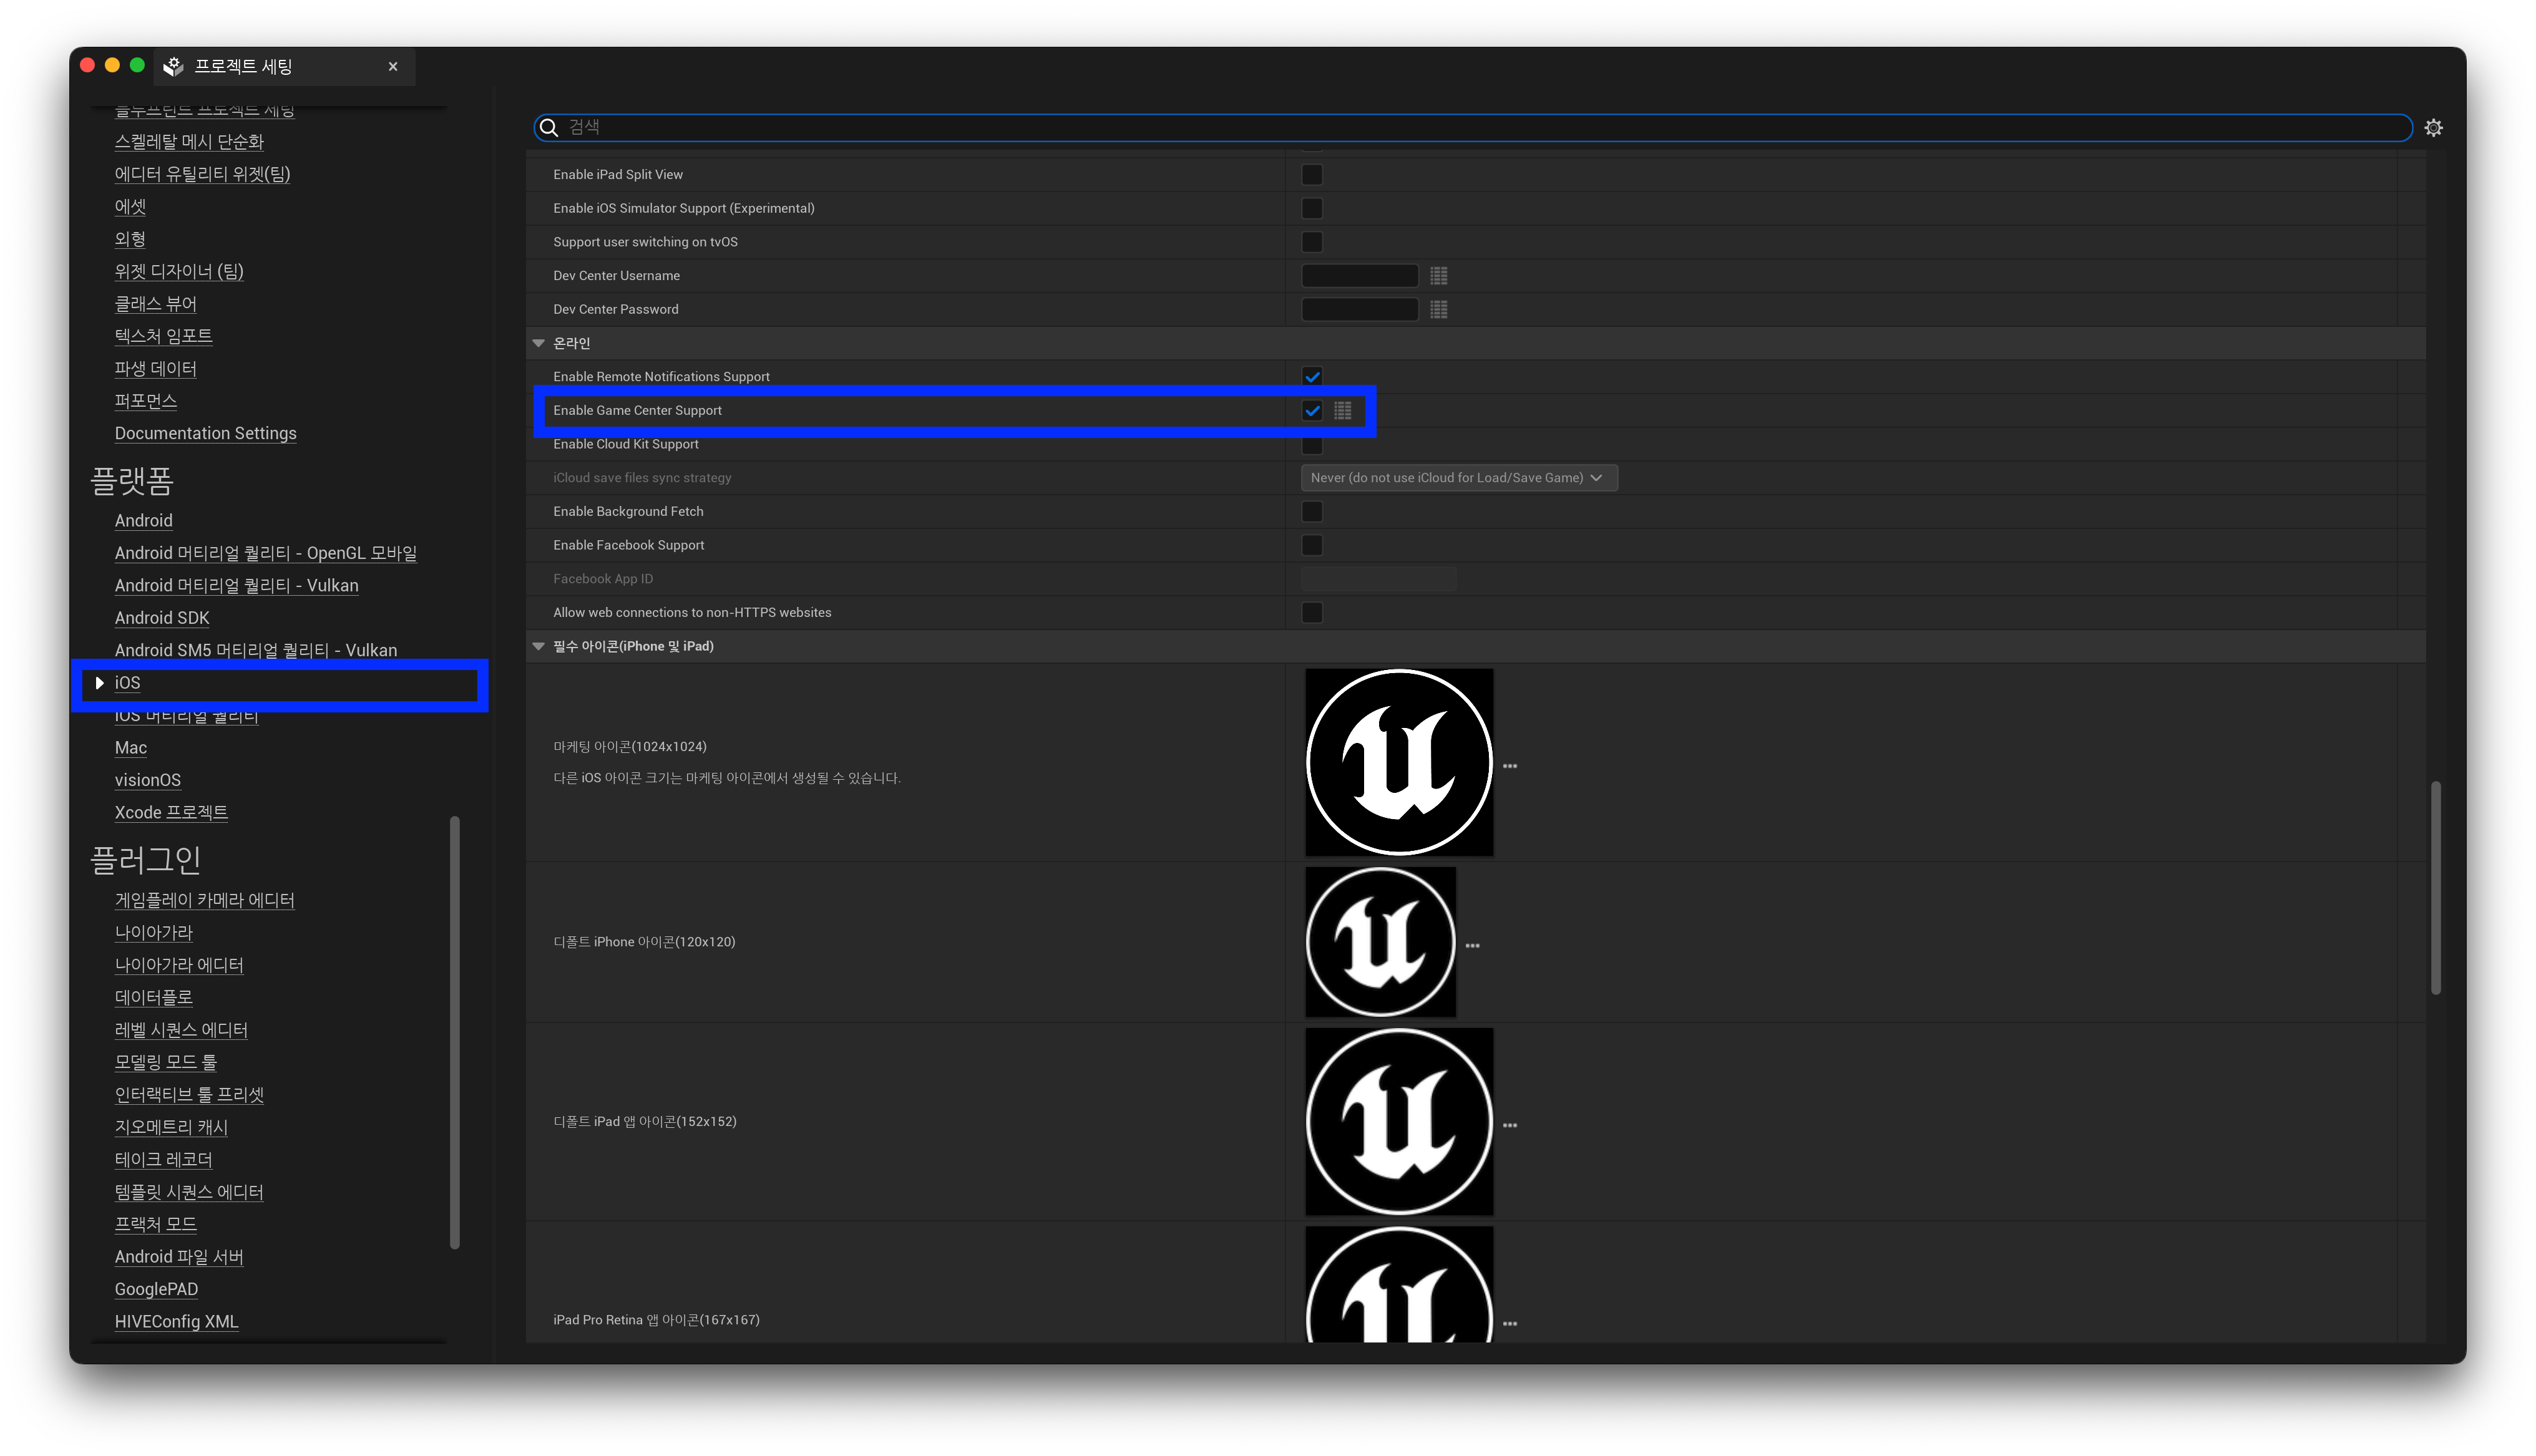Open ellipsis menu beside iPad app icon 152x152
Viewport: 2536px width, 1456px height.
point(1510,1125)
